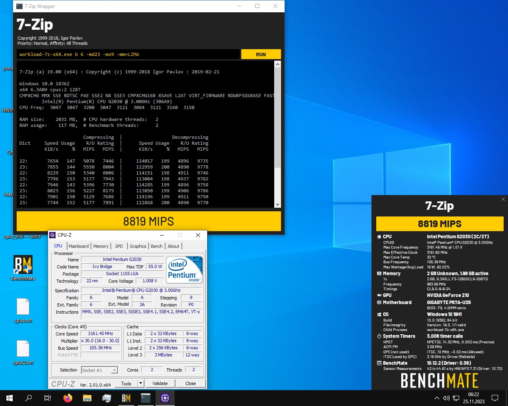
Task: Open the CPU tab in CPU-Z
Action: (58, 246)
